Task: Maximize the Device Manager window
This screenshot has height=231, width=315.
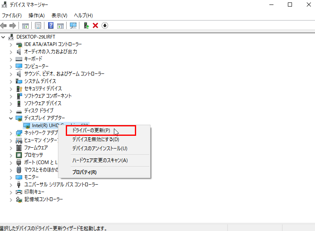Action: 290,5
